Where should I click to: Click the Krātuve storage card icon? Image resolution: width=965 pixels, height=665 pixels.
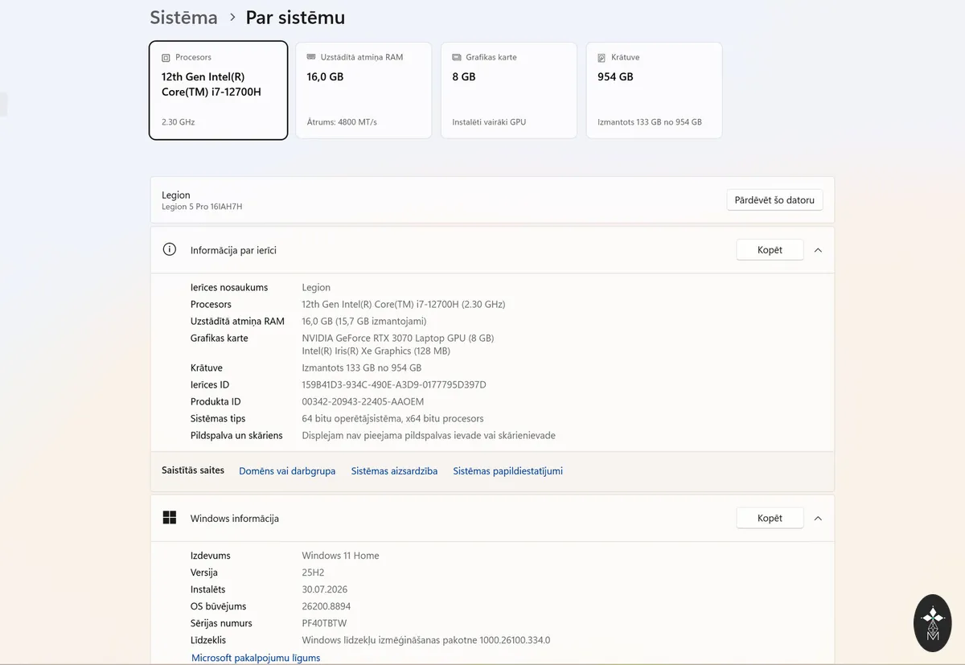[602, 58]
